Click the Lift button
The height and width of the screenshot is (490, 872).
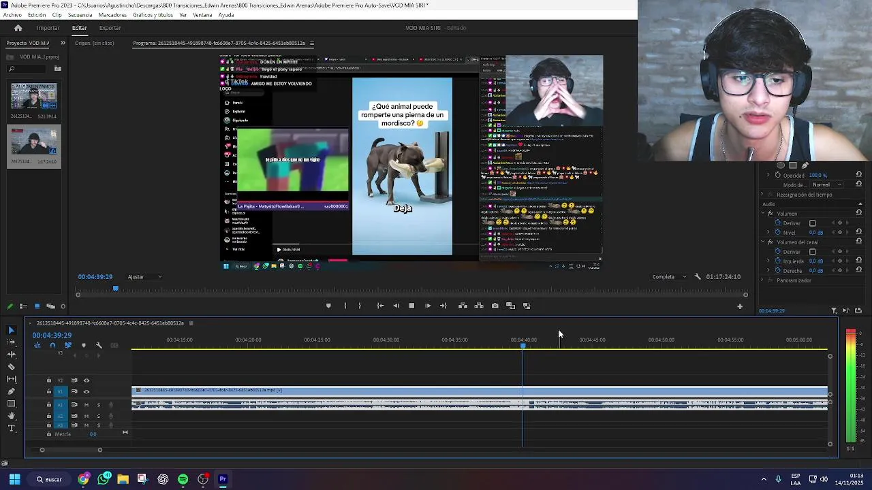463,306
